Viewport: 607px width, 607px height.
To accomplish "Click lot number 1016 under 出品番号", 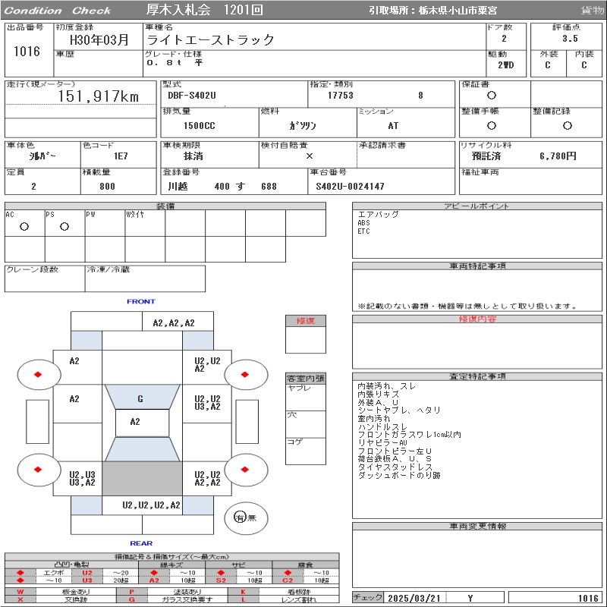I will [27, 51].
